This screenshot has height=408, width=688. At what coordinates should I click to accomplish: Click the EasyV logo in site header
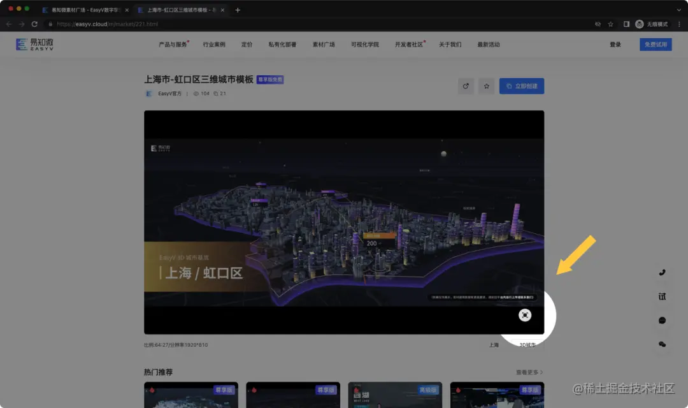[34, 45]
